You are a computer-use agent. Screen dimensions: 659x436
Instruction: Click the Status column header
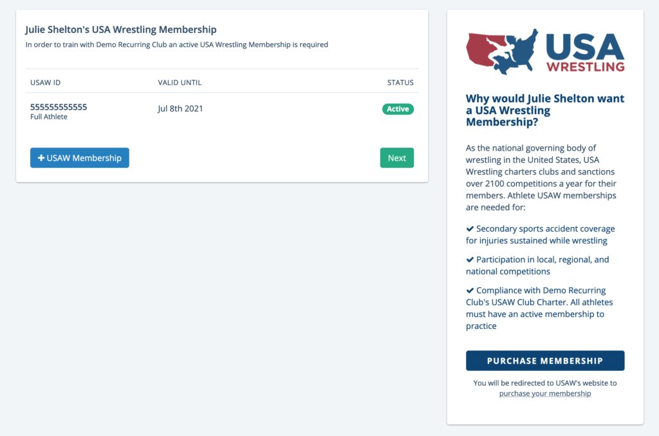coord(400,82)
